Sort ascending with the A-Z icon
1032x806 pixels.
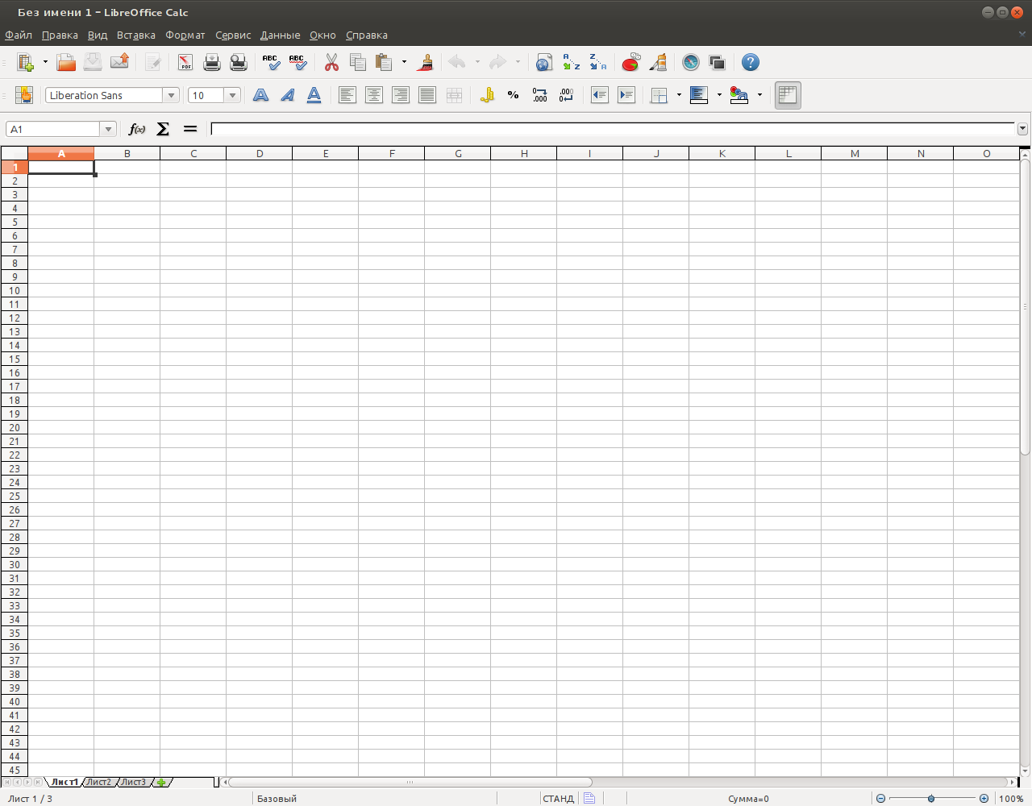click(x=571, y=62)
